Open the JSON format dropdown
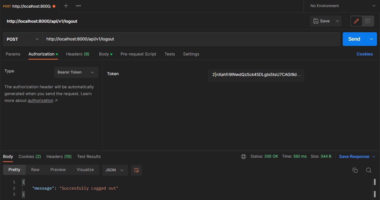The width and height of the screenshot is (380, 200). click(x=115, y=170)
